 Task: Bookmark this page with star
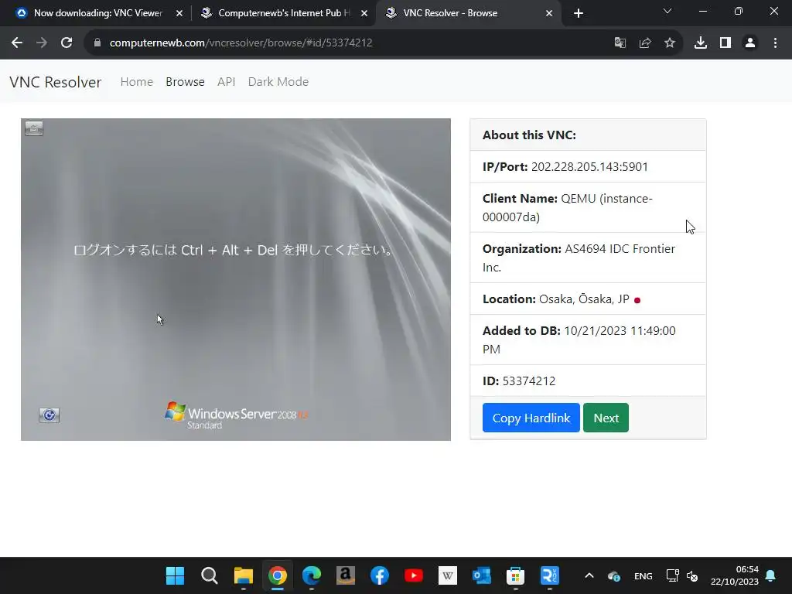[x=670, y=43]
